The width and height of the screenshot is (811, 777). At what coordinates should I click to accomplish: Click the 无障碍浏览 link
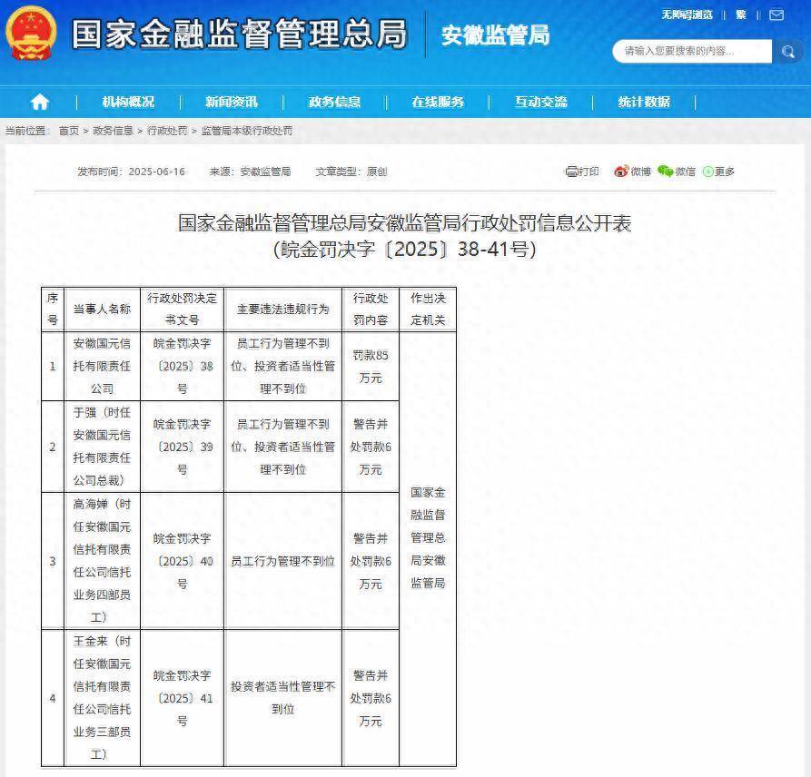(687, 15)
